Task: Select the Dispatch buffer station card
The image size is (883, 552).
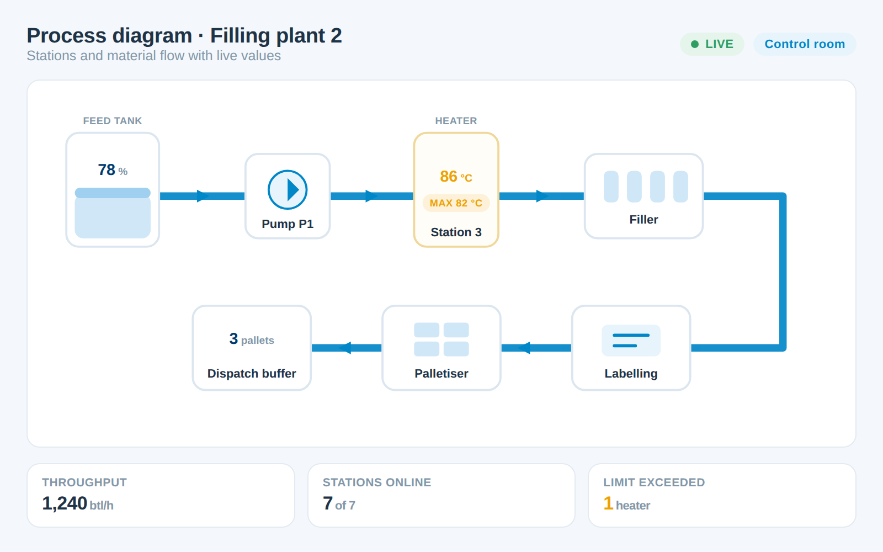Action: pyautogui.click(x=252, y=348)
